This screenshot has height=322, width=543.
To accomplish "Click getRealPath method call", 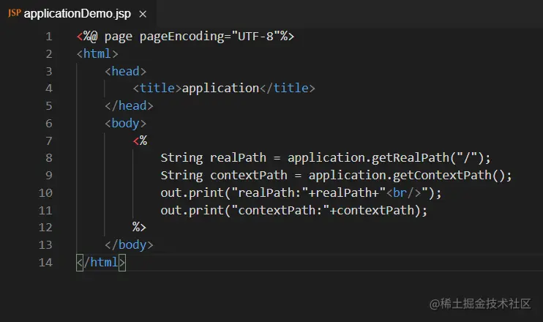I will pyautogui.click(x=408, y=158).
